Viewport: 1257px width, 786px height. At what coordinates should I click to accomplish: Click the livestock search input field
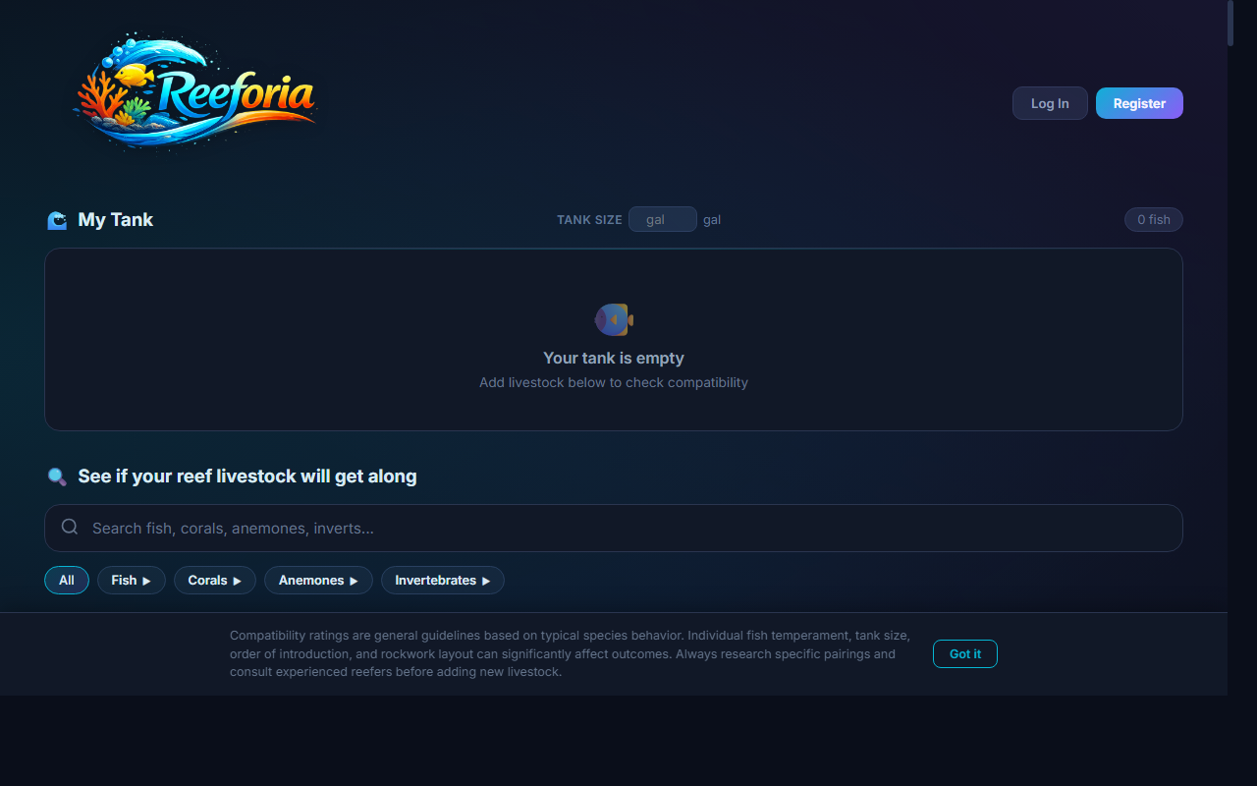(x=614, y=528)
